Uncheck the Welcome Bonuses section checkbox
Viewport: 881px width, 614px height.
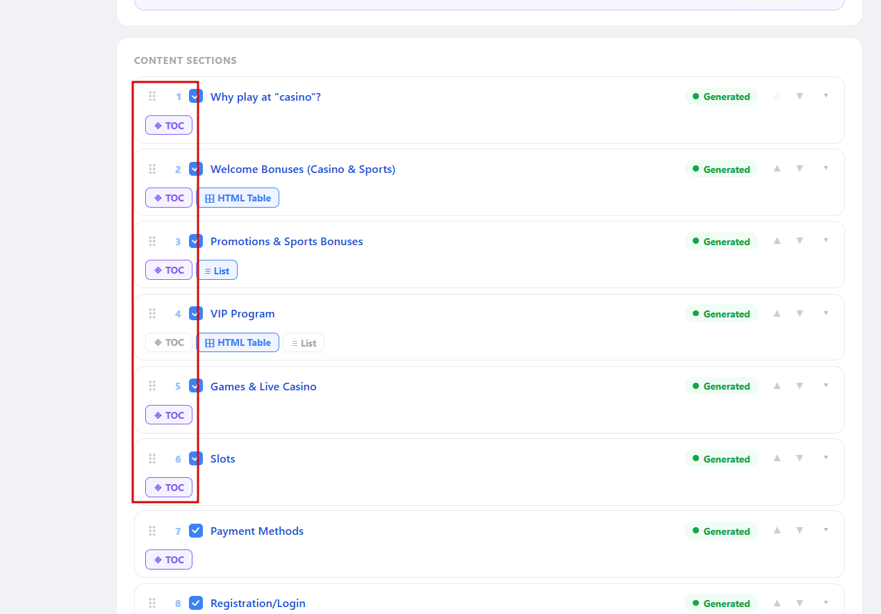196,168
